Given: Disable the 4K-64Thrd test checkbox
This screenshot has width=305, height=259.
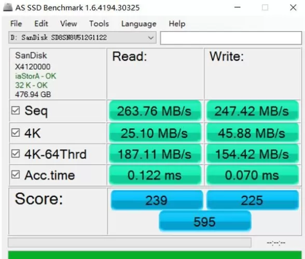Looking at the screenshot, I should [x=16, y=154].
